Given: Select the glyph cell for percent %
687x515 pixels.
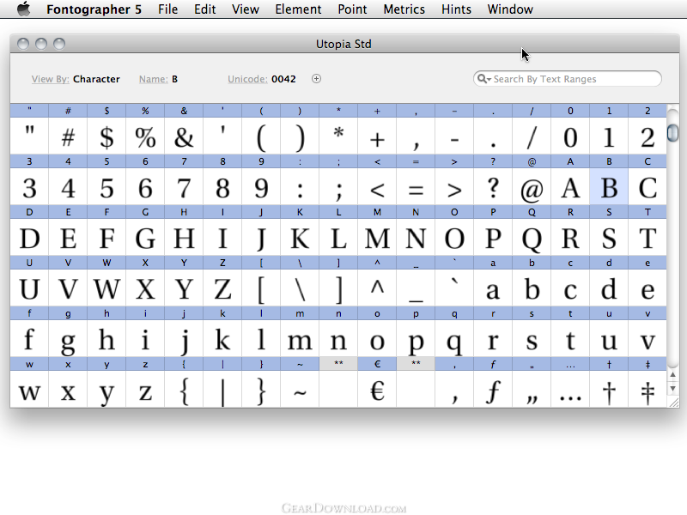Looking at the screenshot, I should [x=145, y=136].
